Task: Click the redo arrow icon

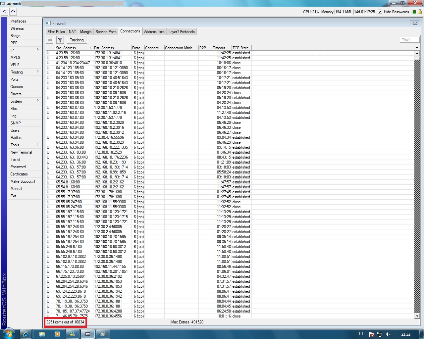Action: tap(13, 12)
